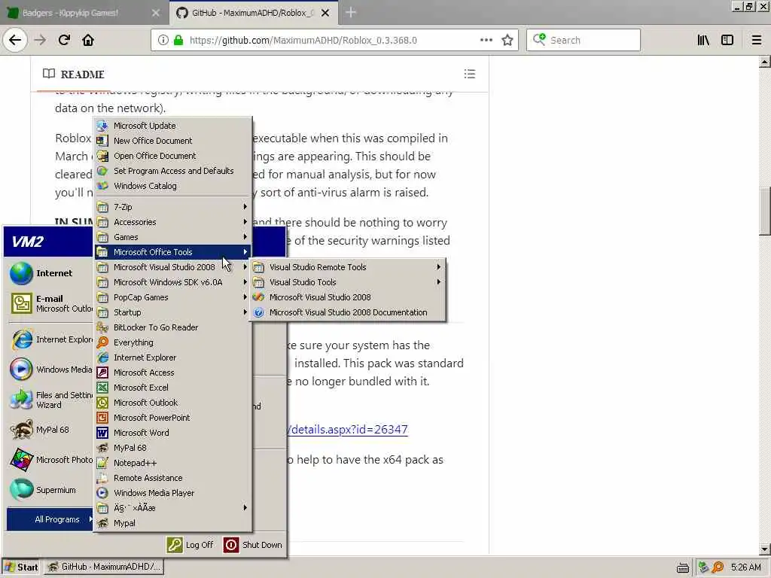
Task: Launch Microsoft PowerPoint
Action: (174, 418)
